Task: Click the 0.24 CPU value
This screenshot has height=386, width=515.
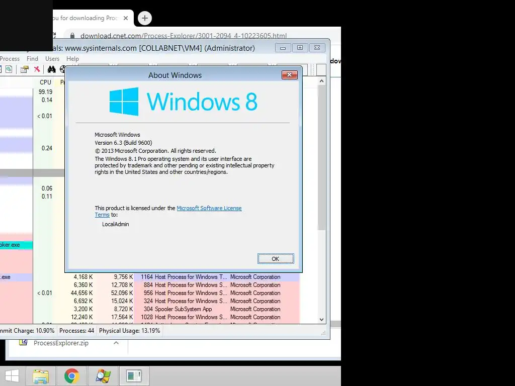Action: click(47, 148)
